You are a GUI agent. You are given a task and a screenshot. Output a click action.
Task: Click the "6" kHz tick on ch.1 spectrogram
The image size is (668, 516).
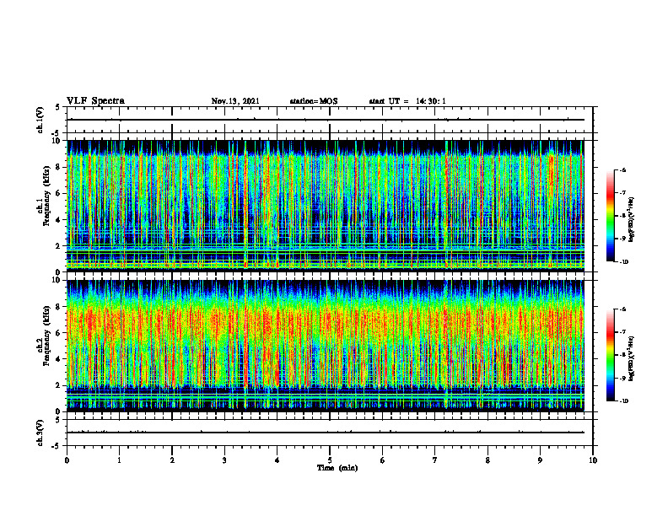point(59,193)
